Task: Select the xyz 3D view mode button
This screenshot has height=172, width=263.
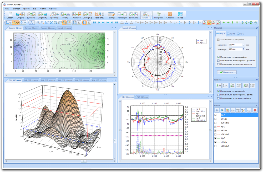Action: tap(16, 23)
